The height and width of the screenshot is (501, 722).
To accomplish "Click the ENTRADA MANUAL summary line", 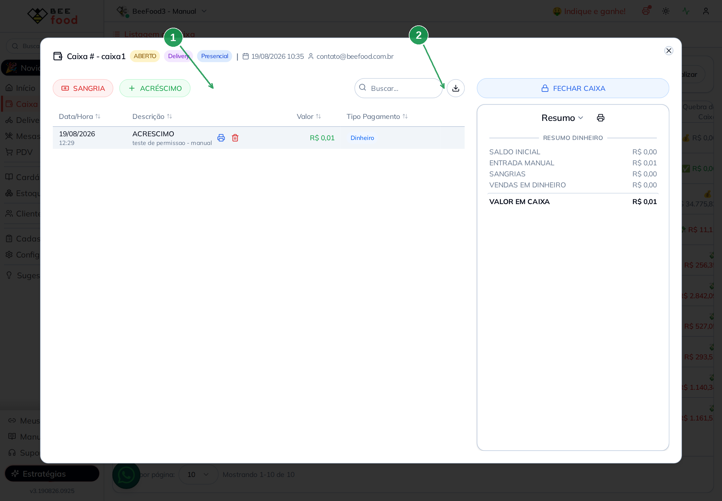I will coord(573,163).
